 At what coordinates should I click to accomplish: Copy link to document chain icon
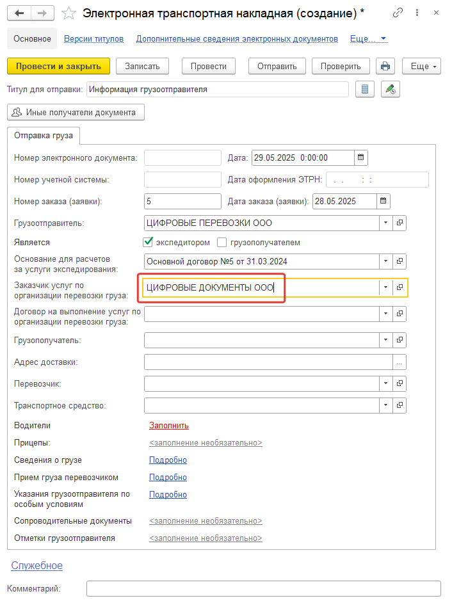click(398, 13)
